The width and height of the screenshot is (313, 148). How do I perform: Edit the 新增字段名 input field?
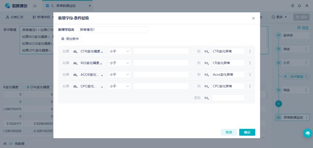point(113,30)
